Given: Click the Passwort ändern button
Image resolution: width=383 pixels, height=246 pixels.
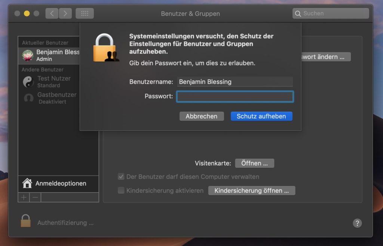Looking at the screenshot, I should (326, 57).
